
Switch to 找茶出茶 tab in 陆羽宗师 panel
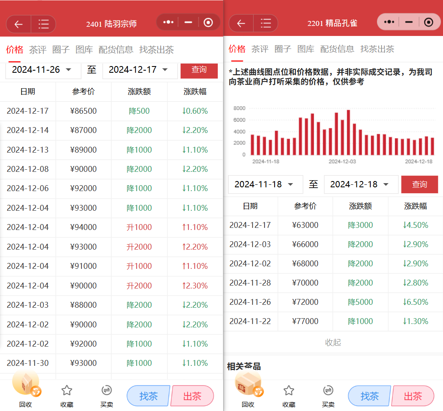157,49
